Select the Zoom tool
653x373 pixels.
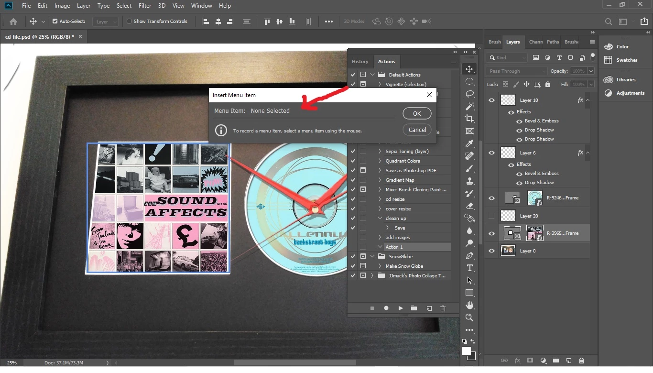[469, 318]
